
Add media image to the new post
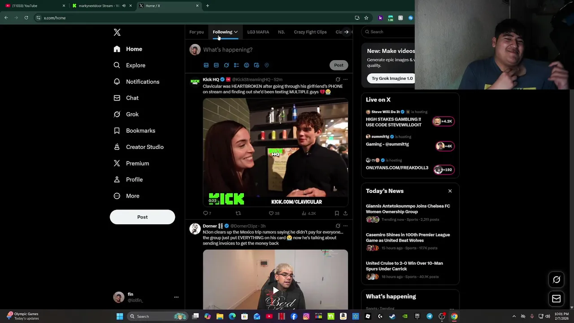click(x=206, y=65)
